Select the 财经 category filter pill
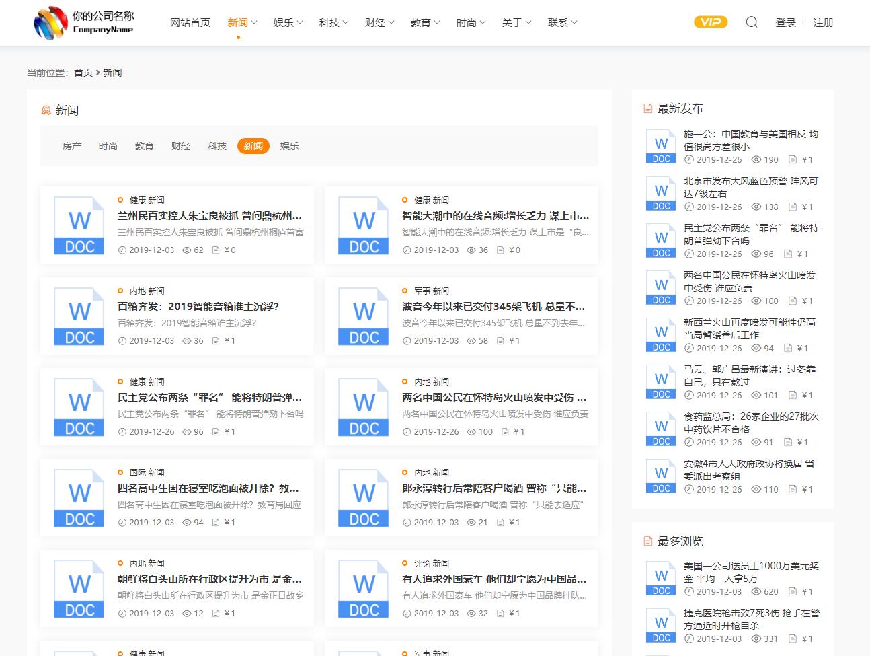This screenshot has width=870, height=656. (x=180, y=146)
